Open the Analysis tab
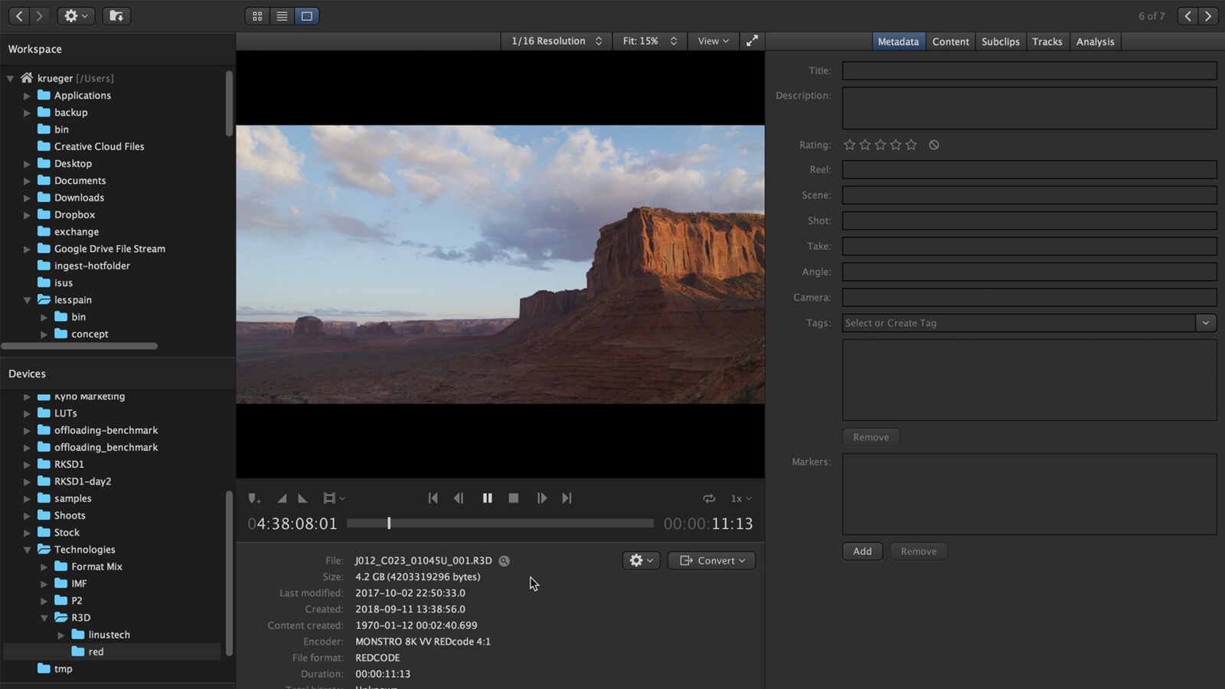The height and width of the screenshot is (689, 1225). tap(1095, 41)
